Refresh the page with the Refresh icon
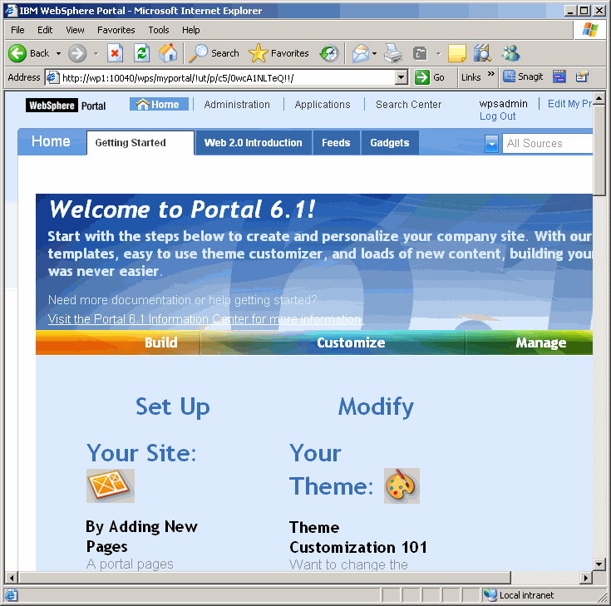 [x=141, y=53]
